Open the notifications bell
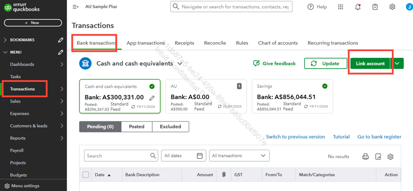The width and height of the screenshot is (413, 191). [358, 7]
